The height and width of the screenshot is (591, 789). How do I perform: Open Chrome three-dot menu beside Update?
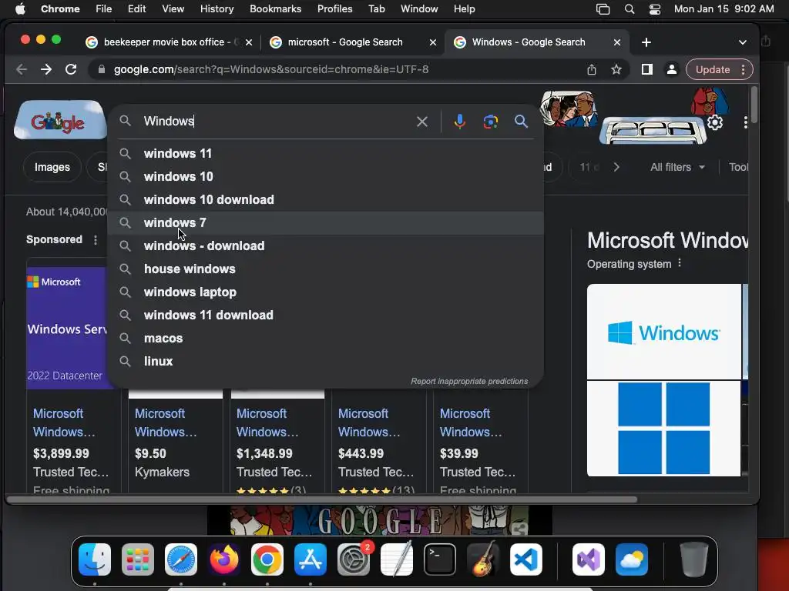click(x=744, y=70)
